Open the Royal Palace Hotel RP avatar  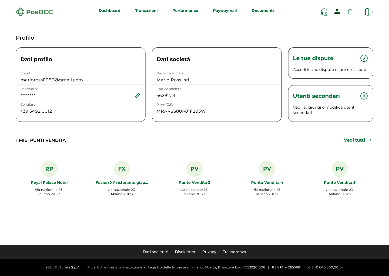click(x=49, y=169)
